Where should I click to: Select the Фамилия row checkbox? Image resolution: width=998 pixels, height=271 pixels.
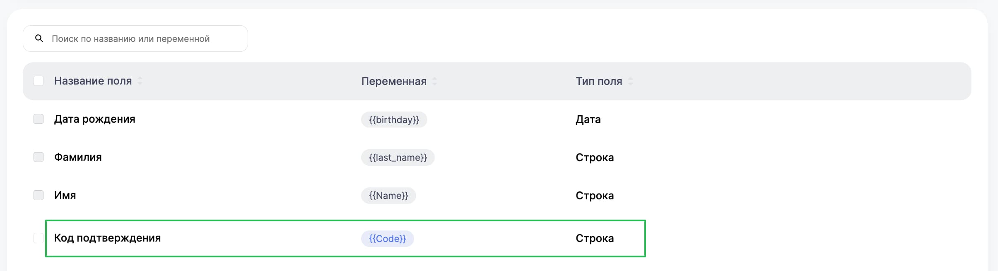pyautogui.click(x=39, y=157)
